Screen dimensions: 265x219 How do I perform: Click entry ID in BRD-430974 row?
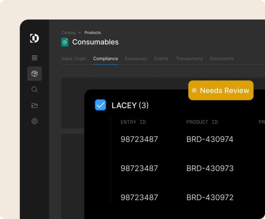pyautogui.click(x=139, y=139)
